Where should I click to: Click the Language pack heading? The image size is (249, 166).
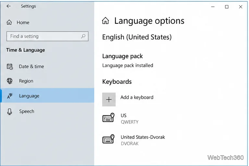(x=122, y=56)
